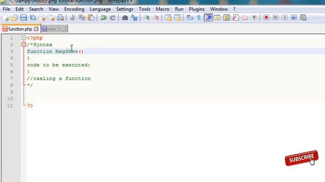This screenshot has height=182, width=325.
Task: Open the Search menu
Action: coord(36,9)
